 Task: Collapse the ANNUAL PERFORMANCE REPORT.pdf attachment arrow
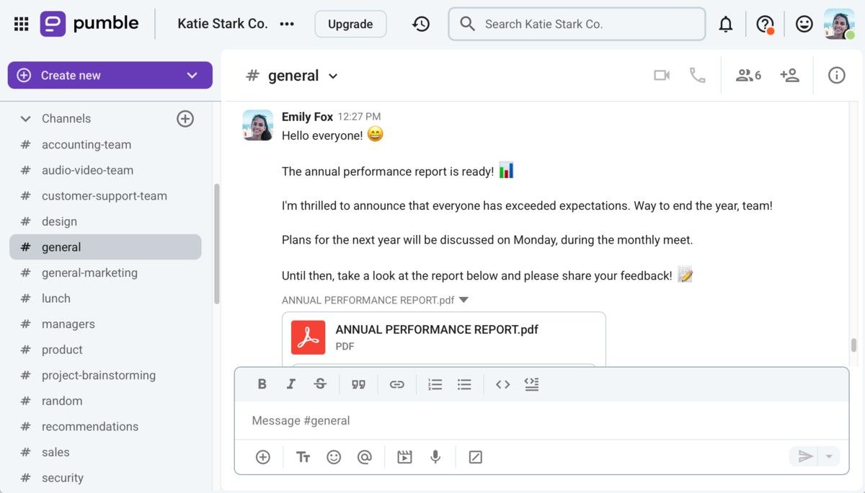[x=463, y=300]
